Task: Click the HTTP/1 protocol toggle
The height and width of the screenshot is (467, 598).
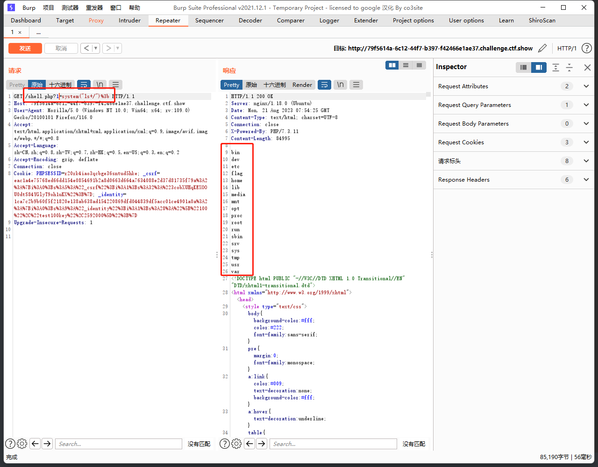Action: click(x=567, y=48)
